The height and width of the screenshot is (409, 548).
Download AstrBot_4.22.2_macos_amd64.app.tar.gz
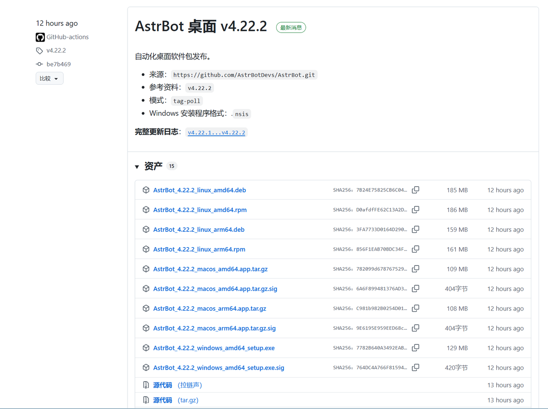[x=210, y=269]
